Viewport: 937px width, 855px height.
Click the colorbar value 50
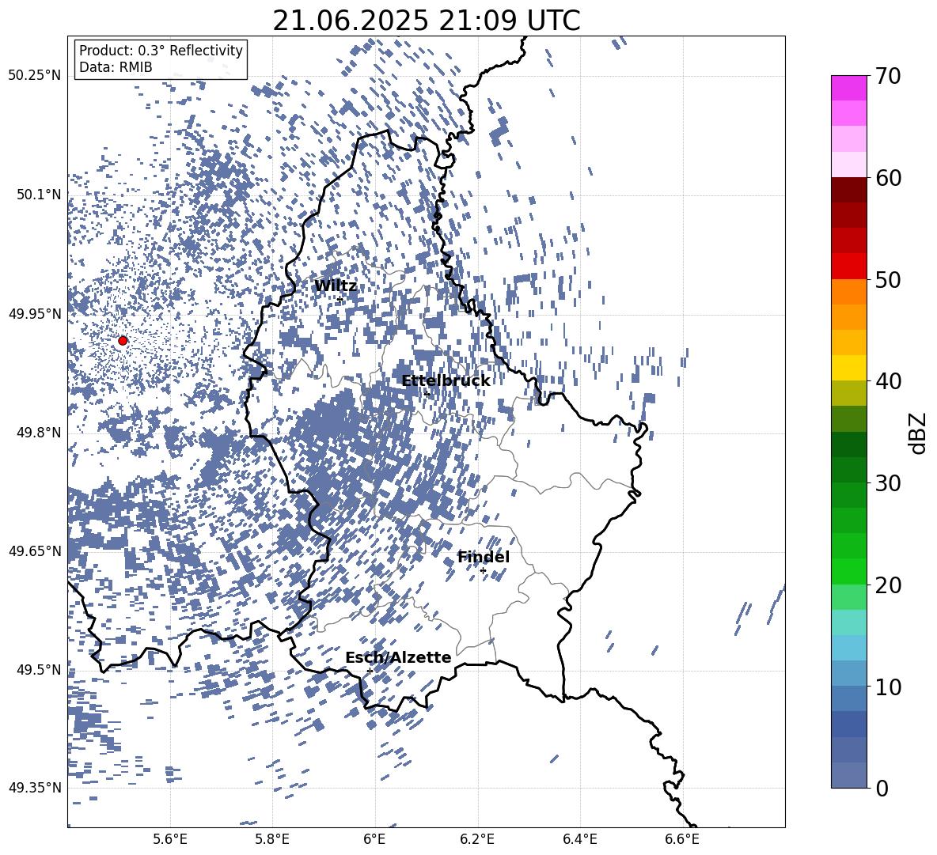coord(888,279)
